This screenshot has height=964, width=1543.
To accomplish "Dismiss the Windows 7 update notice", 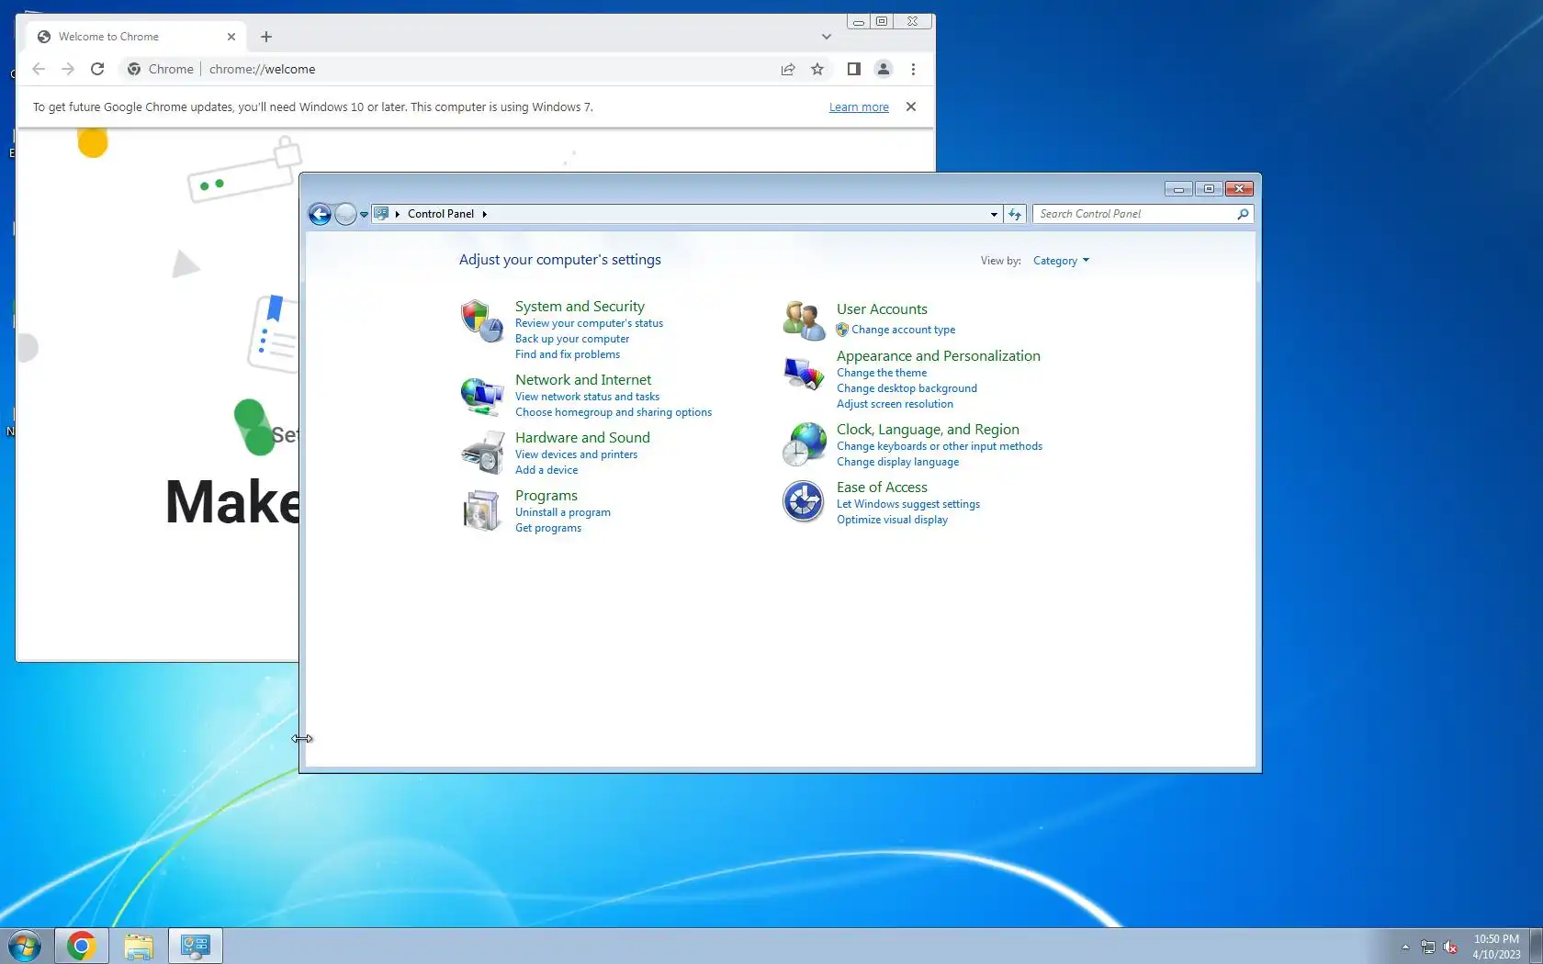I will click(x=911, y=106).
